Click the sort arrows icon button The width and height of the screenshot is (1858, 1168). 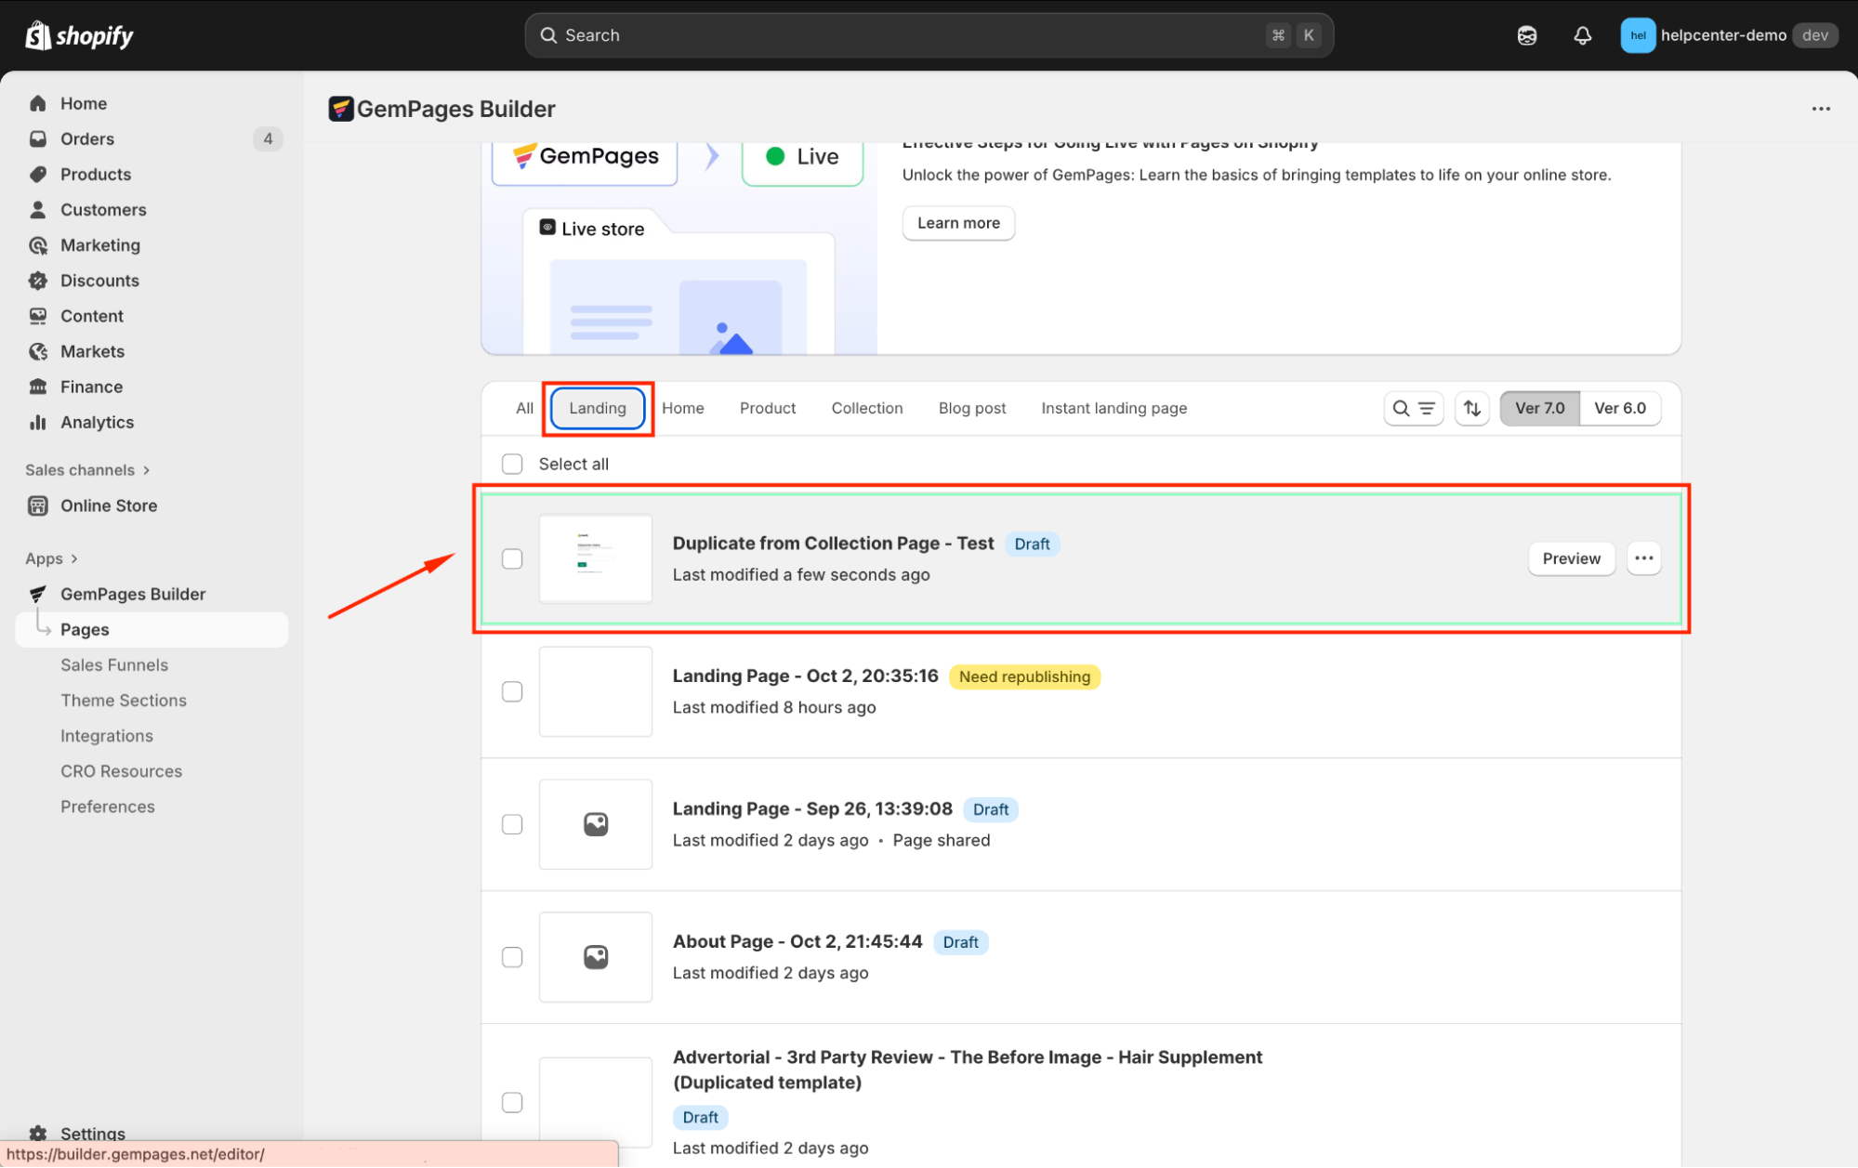click(1472, 408)
